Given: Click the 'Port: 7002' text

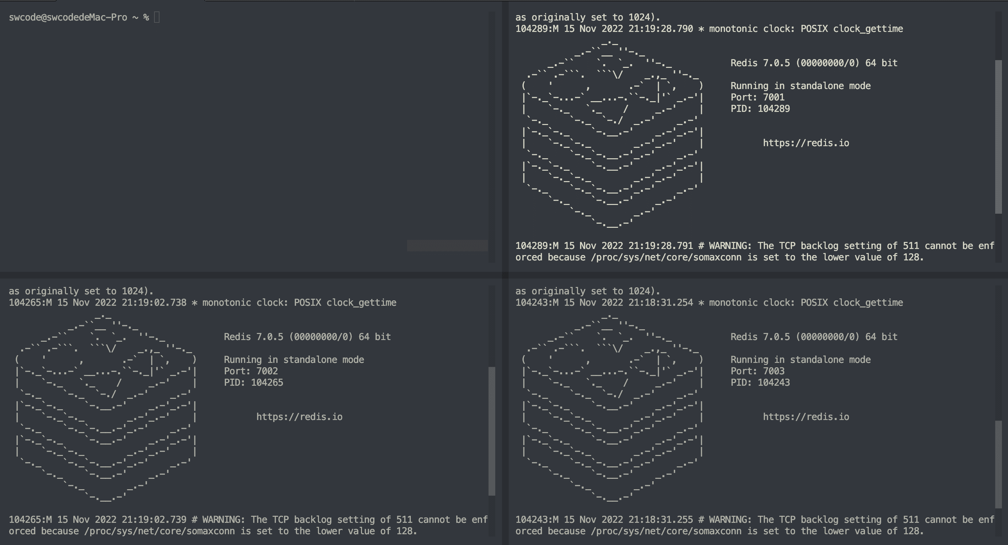Looking at the screenshot, I should 251,371.
